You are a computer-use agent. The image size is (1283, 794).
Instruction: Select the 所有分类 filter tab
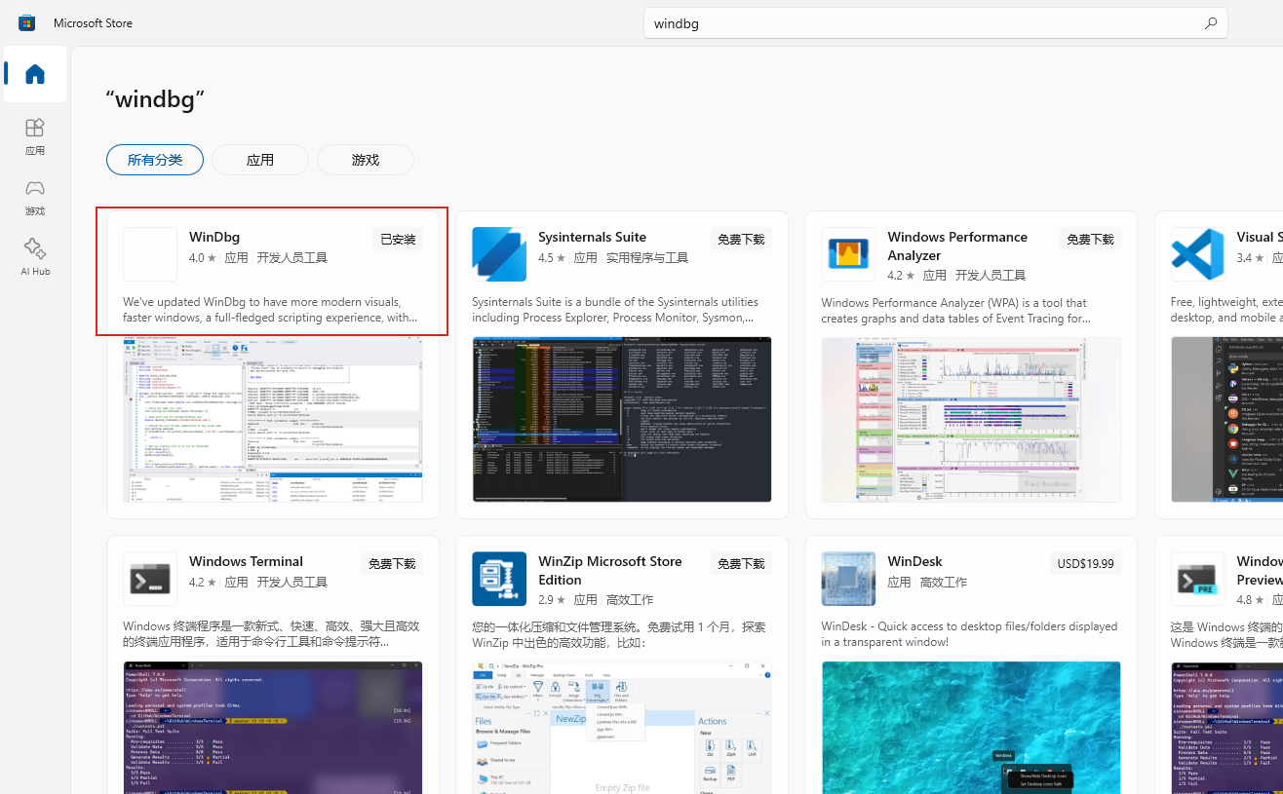(155, 160)
